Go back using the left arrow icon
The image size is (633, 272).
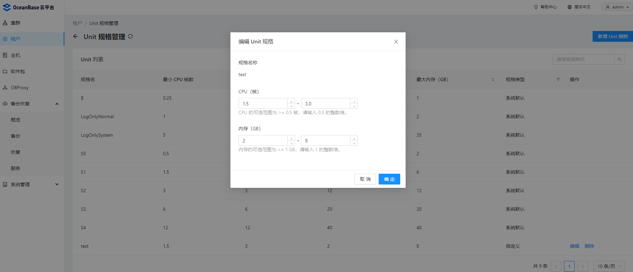(75, 36)
